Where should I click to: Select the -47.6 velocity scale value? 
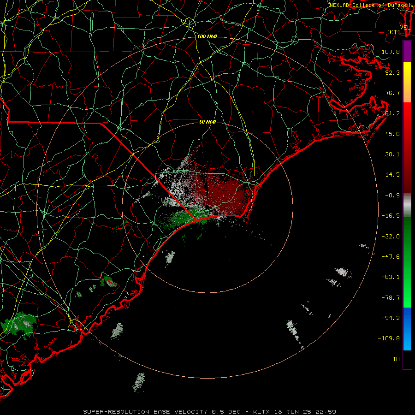pyautogui.click(x=391, y=257)
